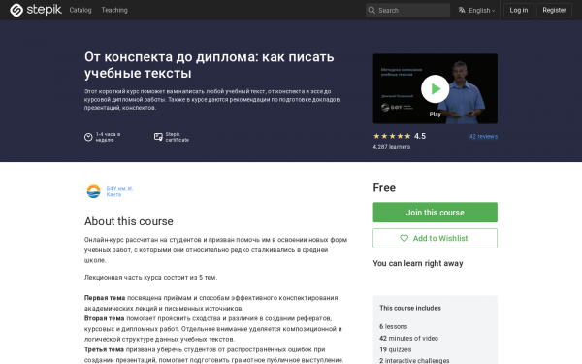Click the five-star rating display

392,136
